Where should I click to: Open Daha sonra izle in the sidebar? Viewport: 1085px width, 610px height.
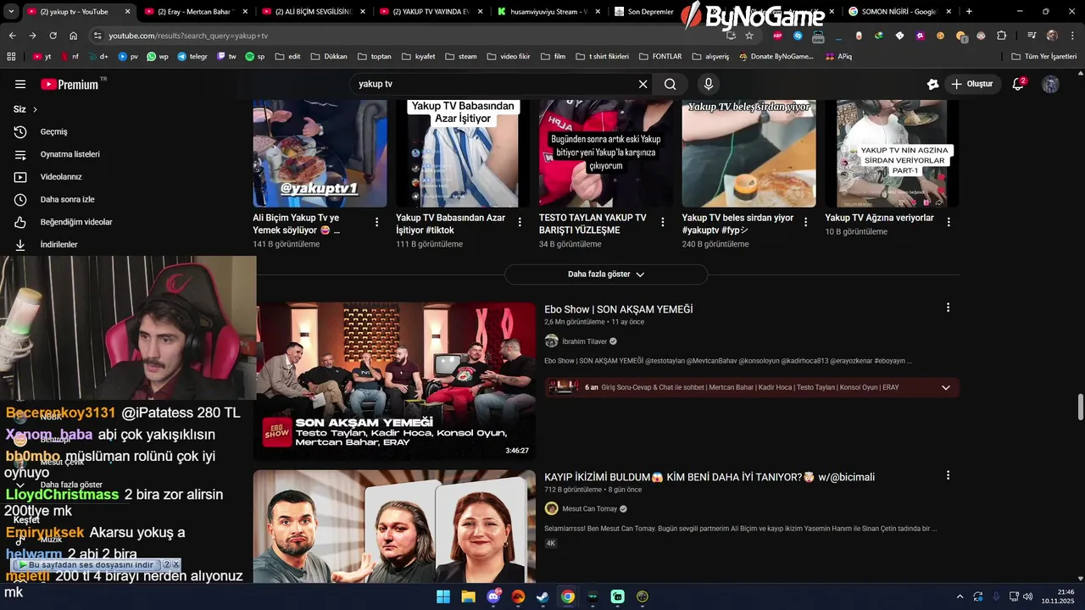67,200
